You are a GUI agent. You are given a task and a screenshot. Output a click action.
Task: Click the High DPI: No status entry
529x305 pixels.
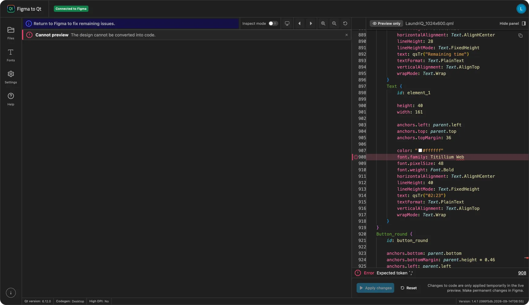99,301
